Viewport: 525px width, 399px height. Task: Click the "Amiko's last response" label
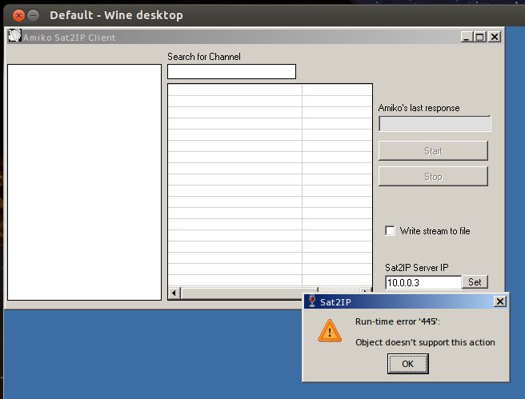point(419,108)
